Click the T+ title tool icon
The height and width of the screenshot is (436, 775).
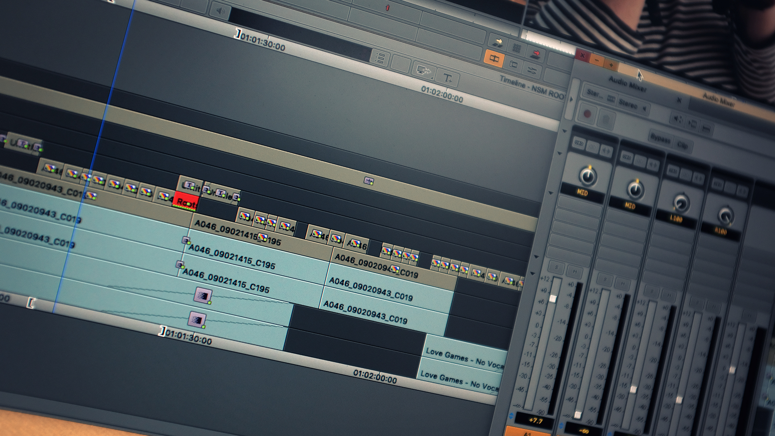(448, 78)
